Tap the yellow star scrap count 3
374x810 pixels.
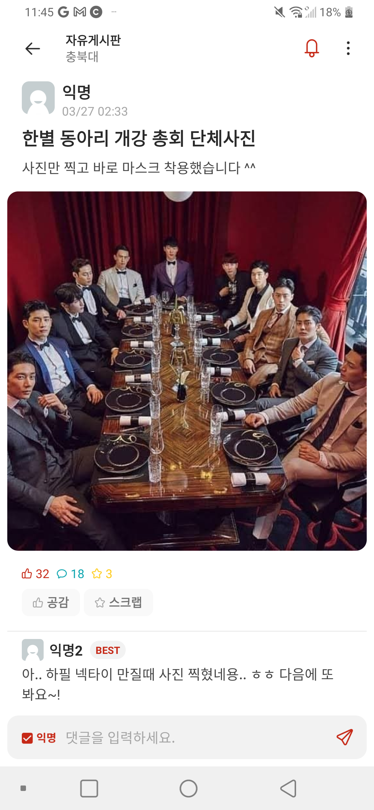coord(102,574)
